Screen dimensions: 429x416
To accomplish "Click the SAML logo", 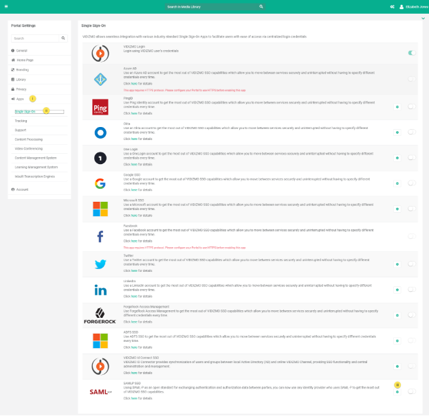I will pos(100,392).
